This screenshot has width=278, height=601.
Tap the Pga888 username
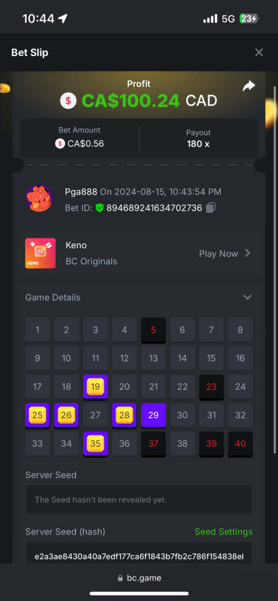point(81,191)
